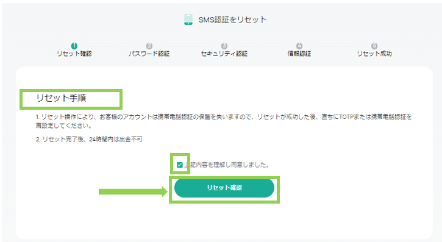Select step 3 circle indicator
The width and height of the screenshot is (442, 242).
(x=224, y=46)
